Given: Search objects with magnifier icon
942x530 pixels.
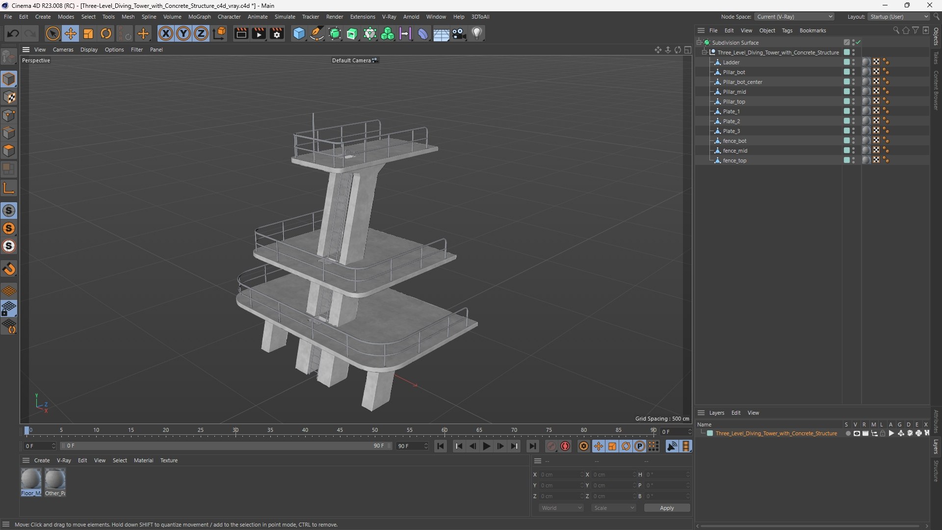Looking at the screenshot, I should tap(896, 30).
